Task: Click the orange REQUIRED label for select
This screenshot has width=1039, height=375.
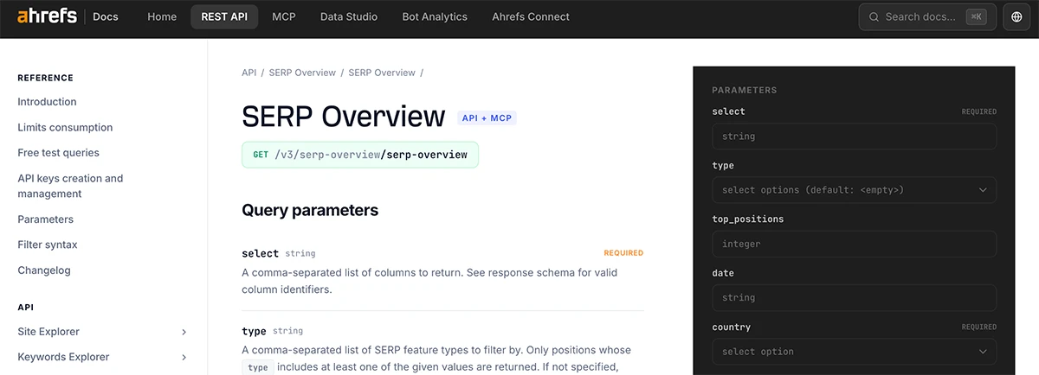Action: pyautogui.click(x=623, y=253)
